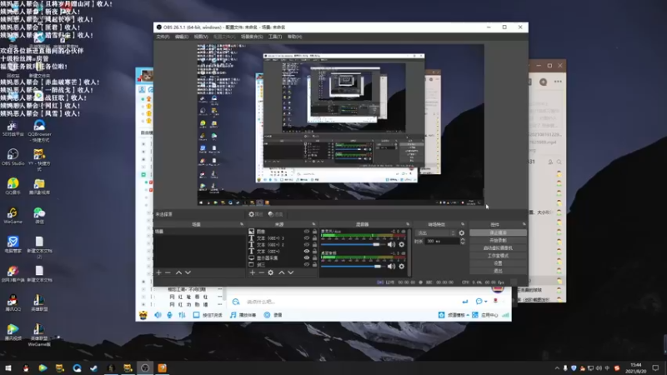Expand the YY chat emoji dropdown arrow

point(486,302)
